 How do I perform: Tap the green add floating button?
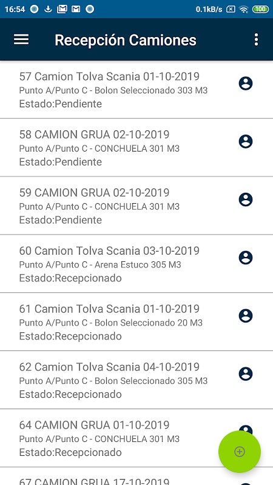click(x=240, y=452)
